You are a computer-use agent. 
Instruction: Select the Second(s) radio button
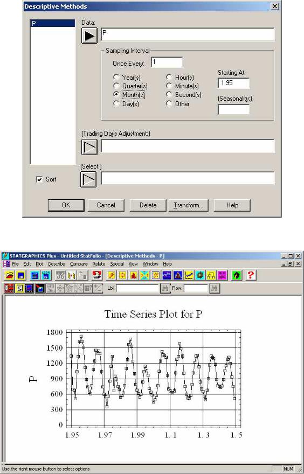pos(169,94)
